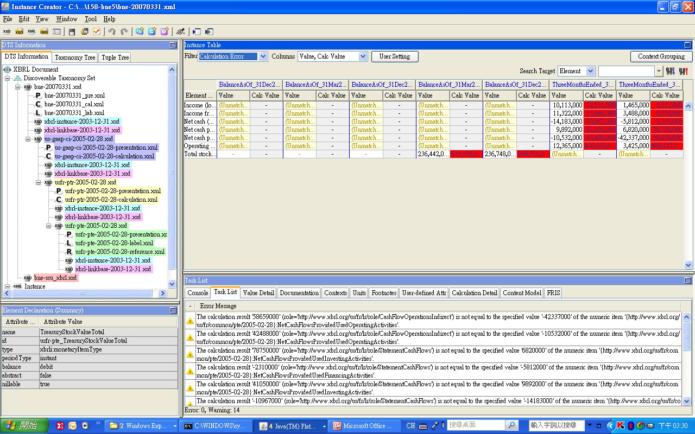This screenshot has width=695, height=434.
Task: Click the Context Grouping button
Action: point(661,56)
